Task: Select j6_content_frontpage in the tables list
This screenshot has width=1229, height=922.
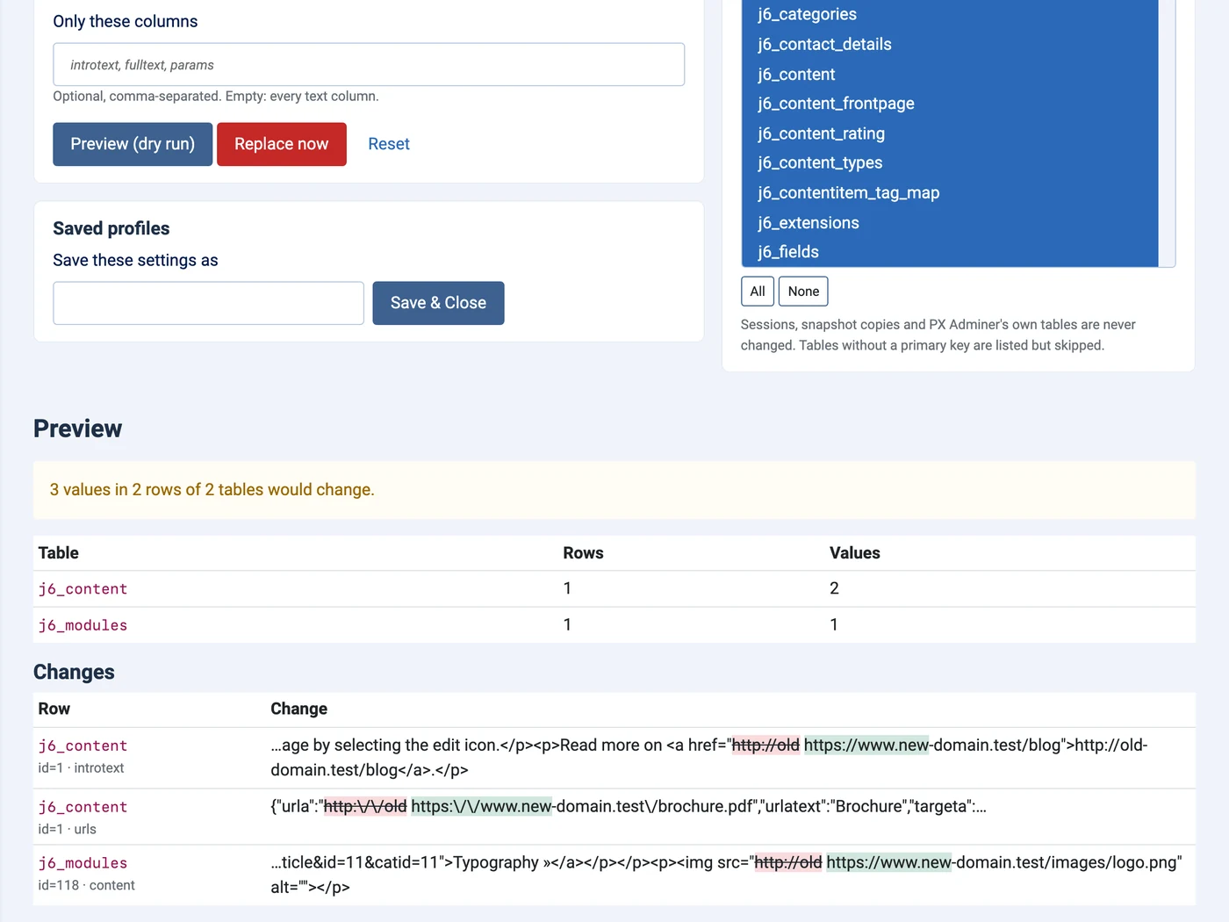Action: click(949, 104)
